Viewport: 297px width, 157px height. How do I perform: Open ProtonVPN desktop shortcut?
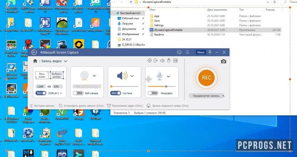point(62,114)
